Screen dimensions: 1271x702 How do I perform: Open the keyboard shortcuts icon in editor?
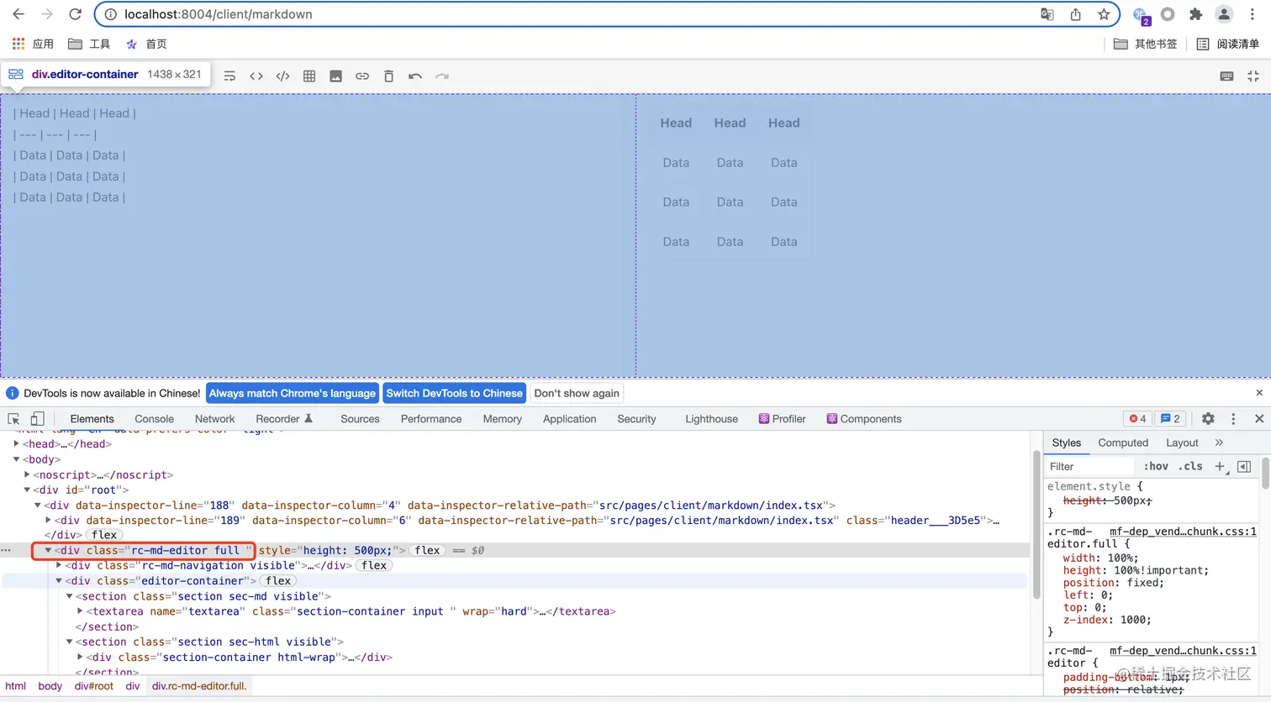point(1226,76)
